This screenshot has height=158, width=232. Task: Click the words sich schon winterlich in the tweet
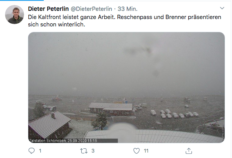point(57,24)
